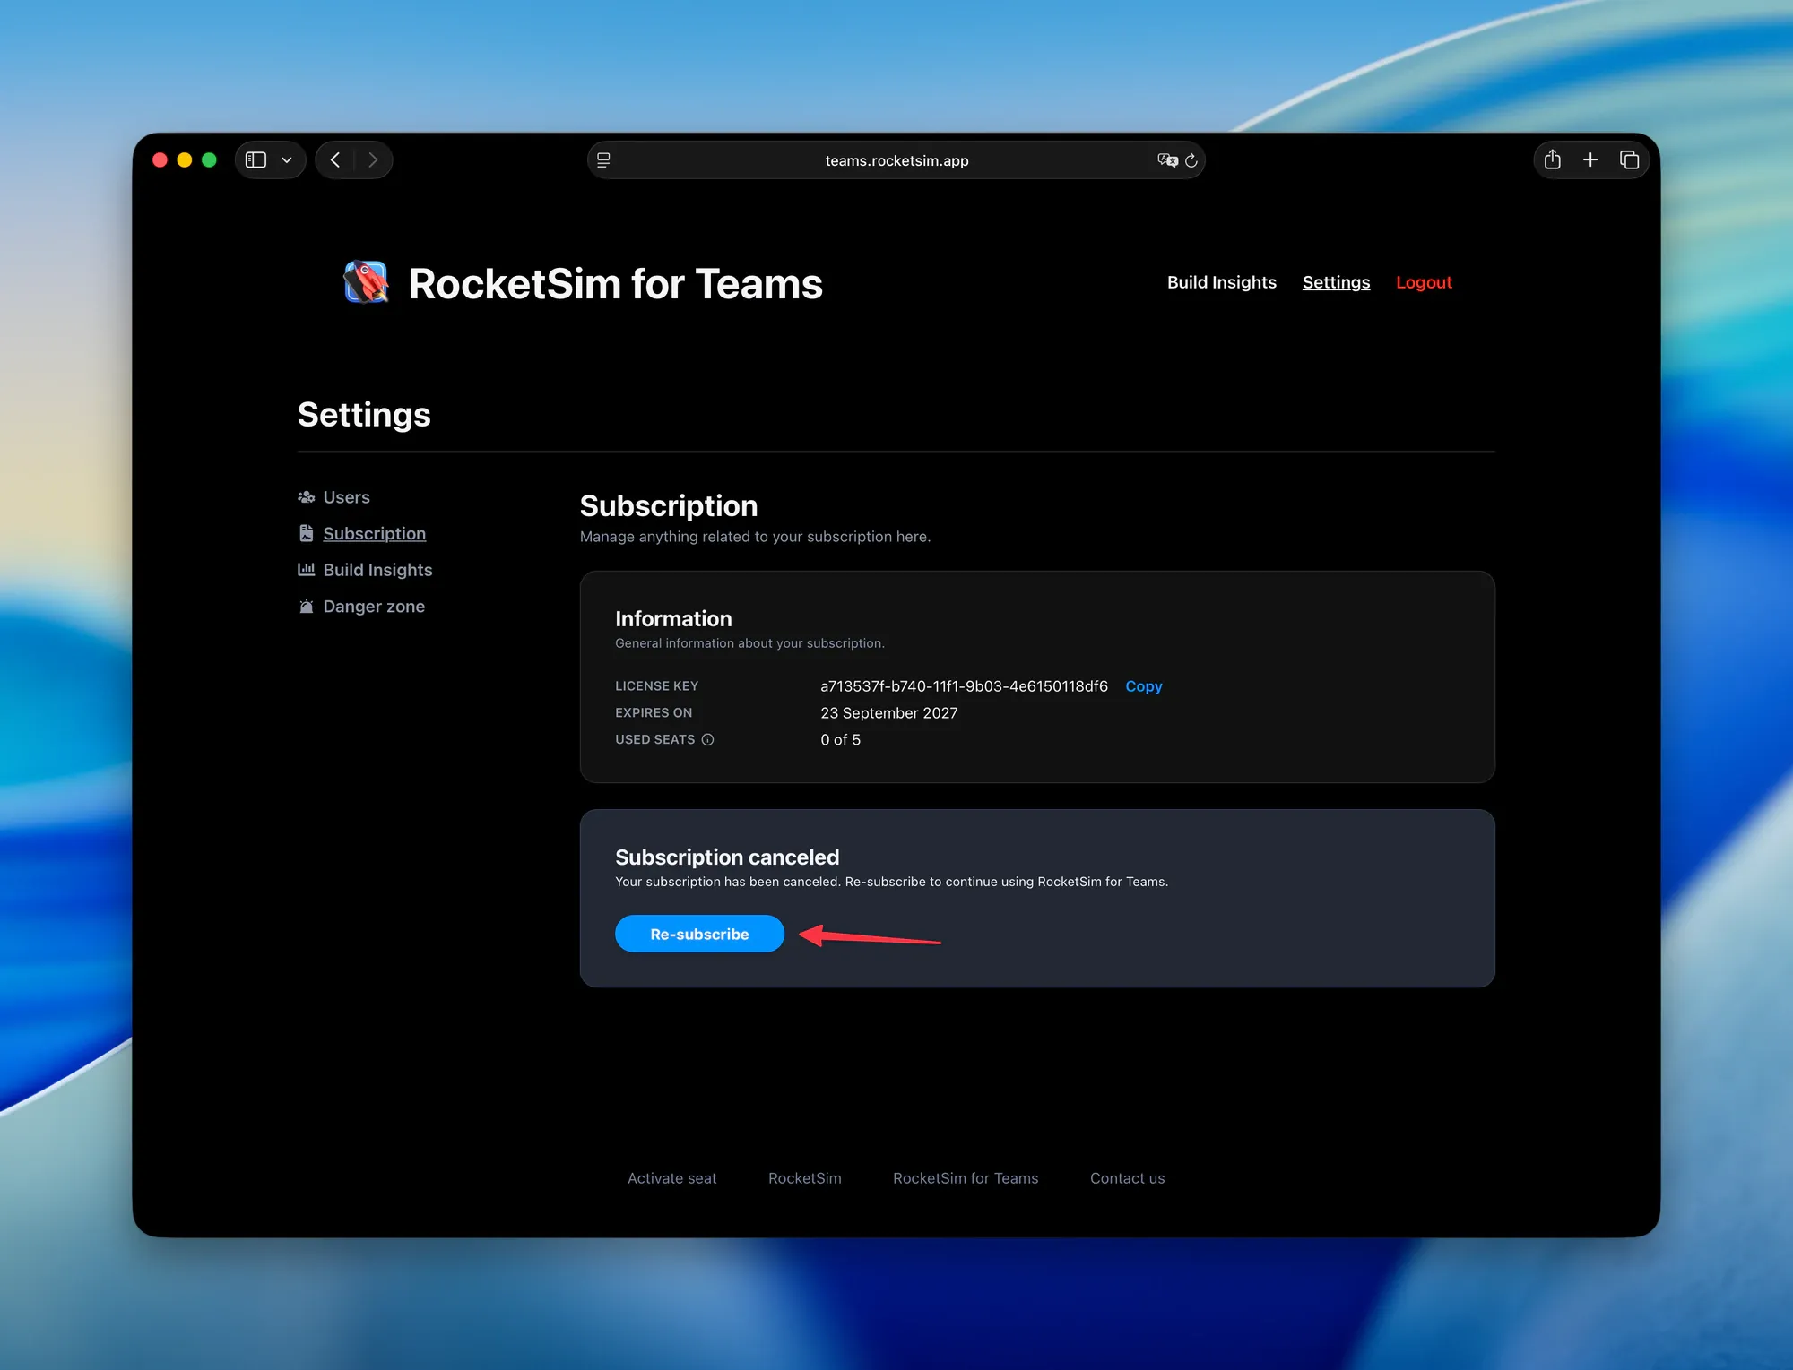Viewport: 1793px width, 1370px height.
Task: Show the tab overview icon
Action: [1629, 159]
